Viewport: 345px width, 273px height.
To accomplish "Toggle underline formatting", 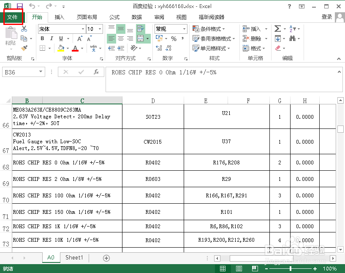I will [x=60, y=38].
